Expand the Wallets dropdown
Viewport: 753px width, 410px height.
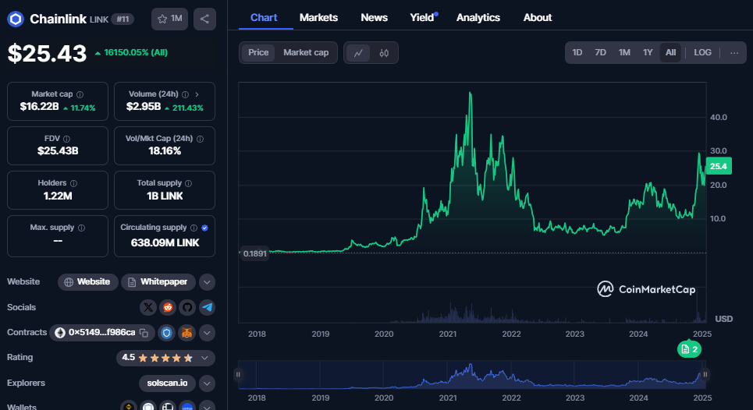coord(207,407)
